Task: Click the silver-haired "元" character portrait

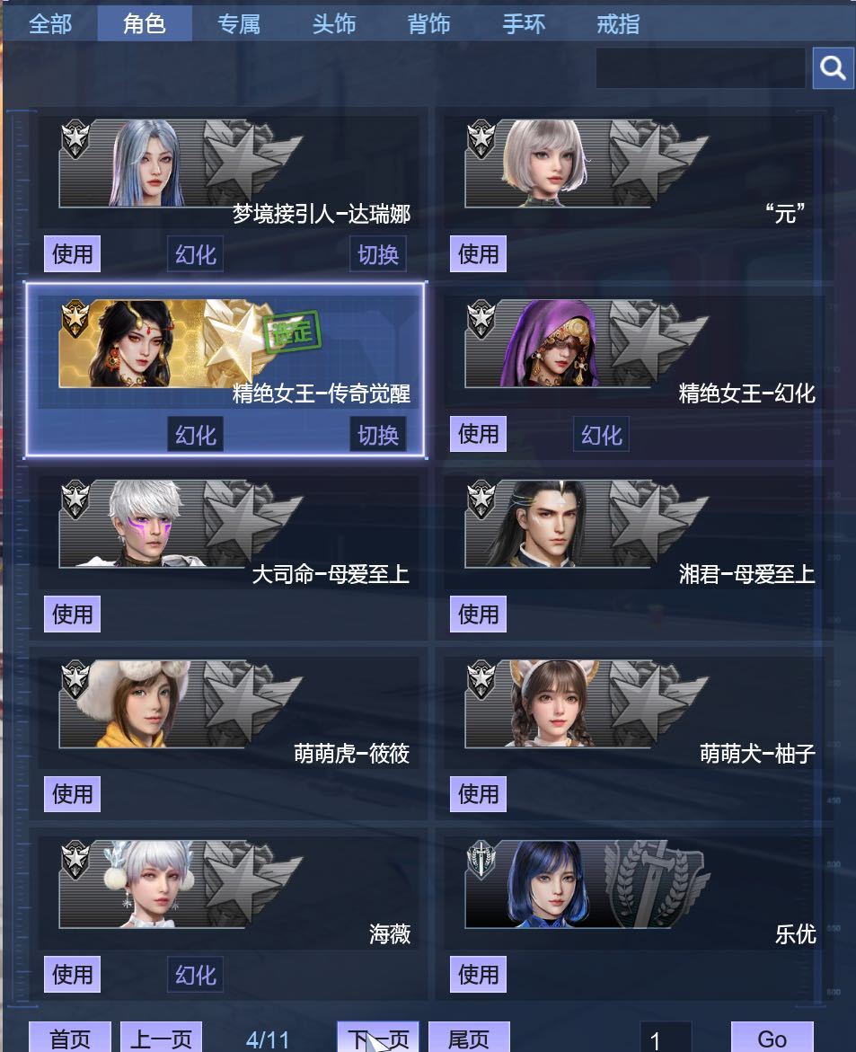Action: pyautogui.click(x=544, y=163)
